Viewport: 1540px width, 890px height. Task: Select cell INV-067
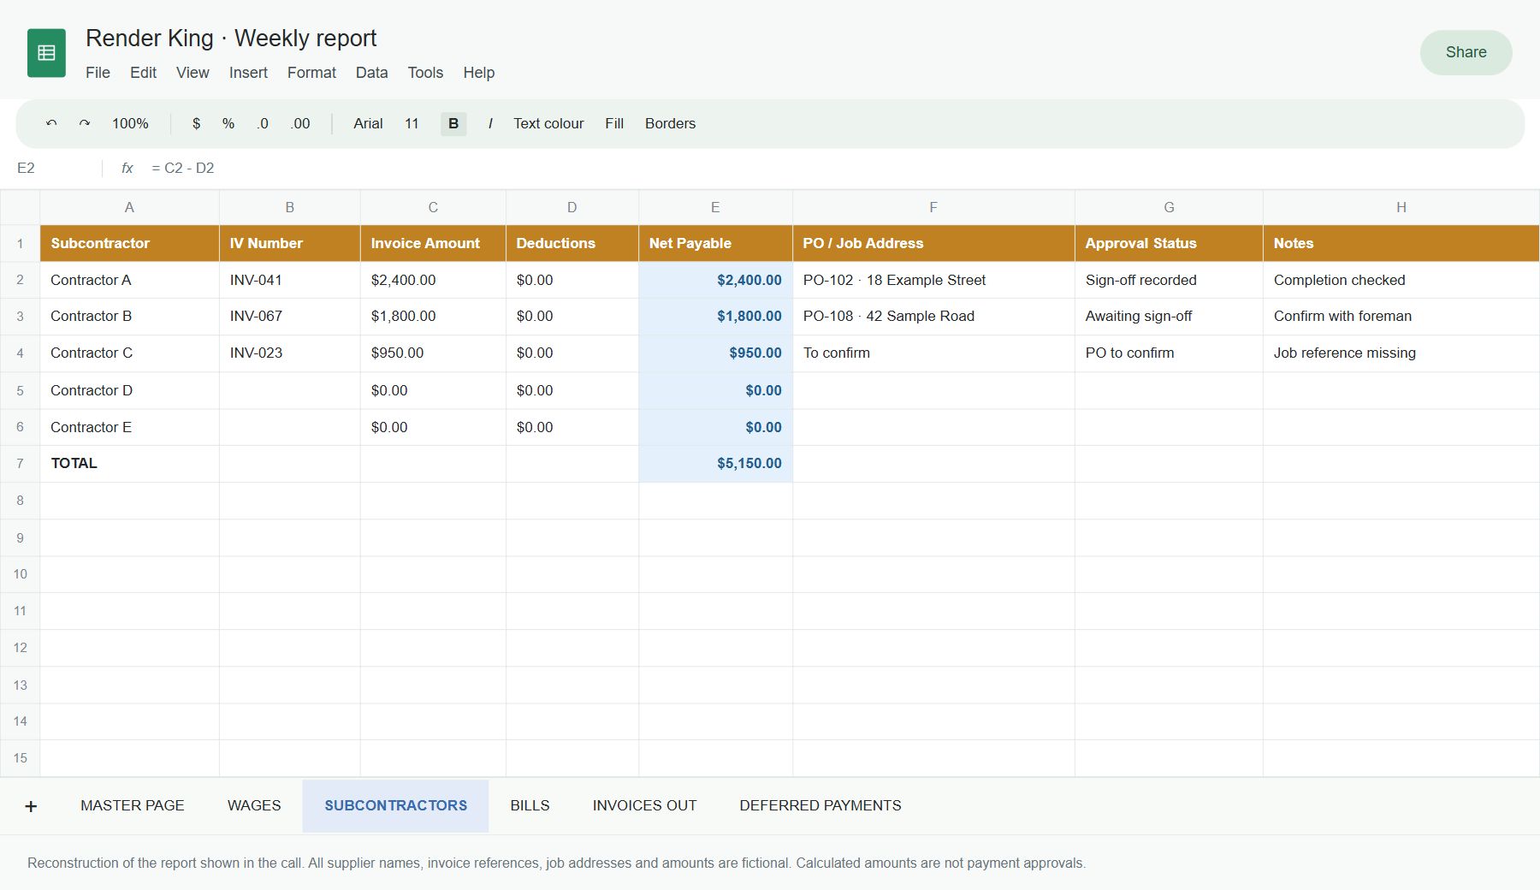[289, 317]
